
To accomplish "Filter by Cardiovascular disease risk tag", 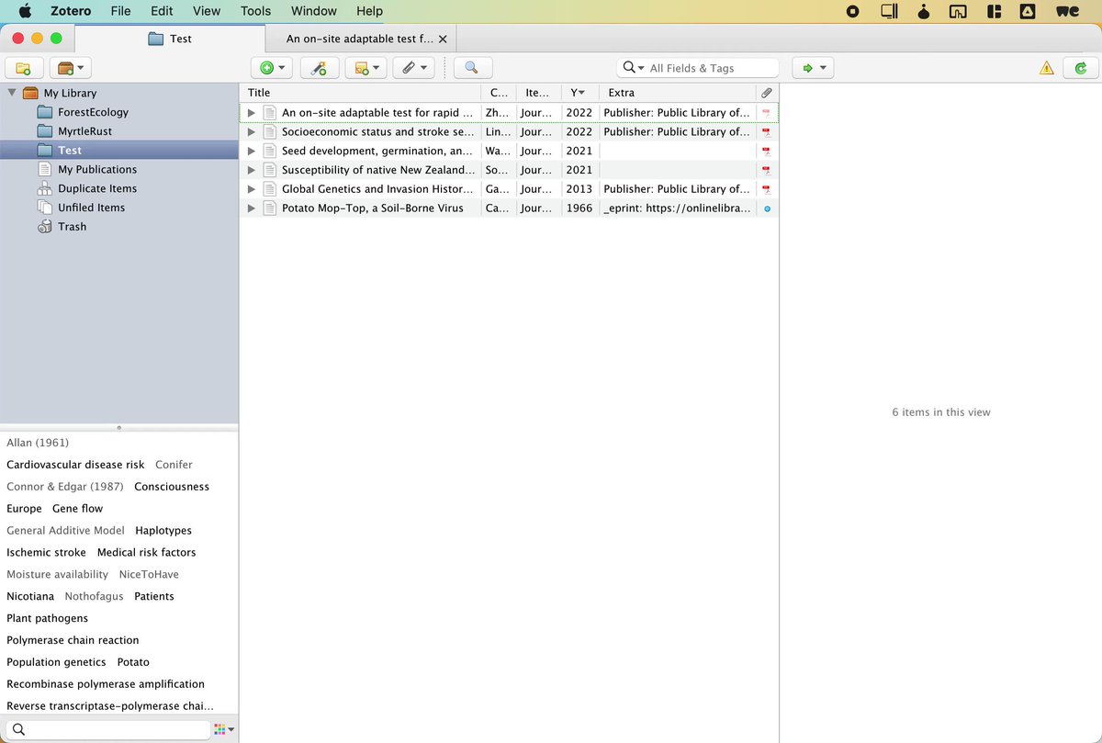I will [x=75, y=465].
